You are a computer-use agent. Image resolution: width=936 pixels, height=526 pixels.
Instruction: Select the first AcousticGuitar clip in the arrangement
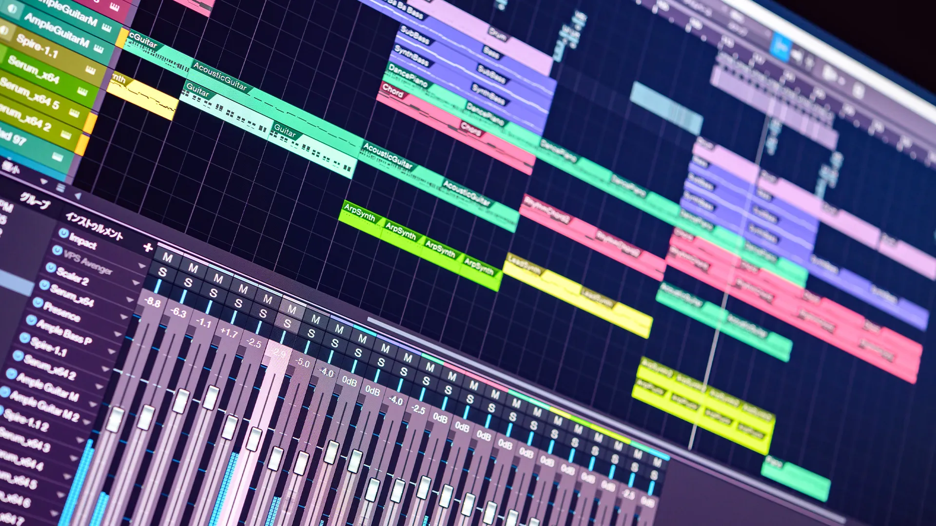275,107
